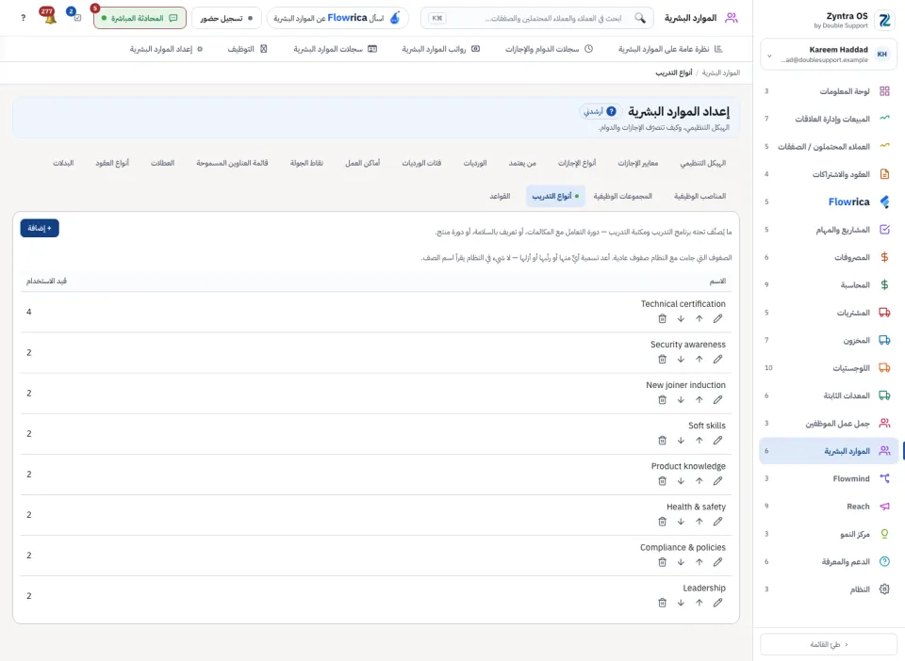Open سجلات الدوام والإجازات menu

549,49
